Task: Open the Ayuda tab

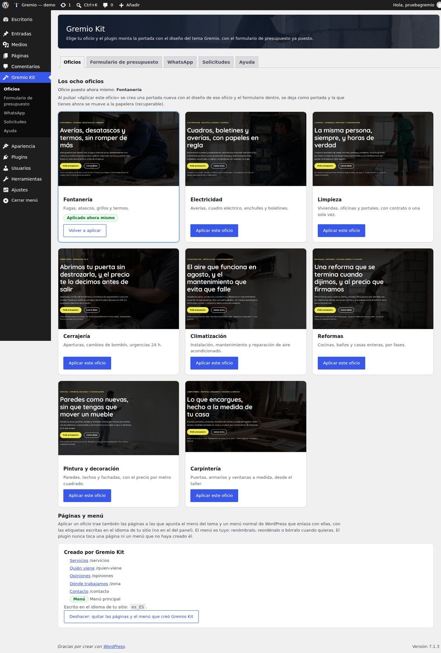Action: [x=247, y=62]
